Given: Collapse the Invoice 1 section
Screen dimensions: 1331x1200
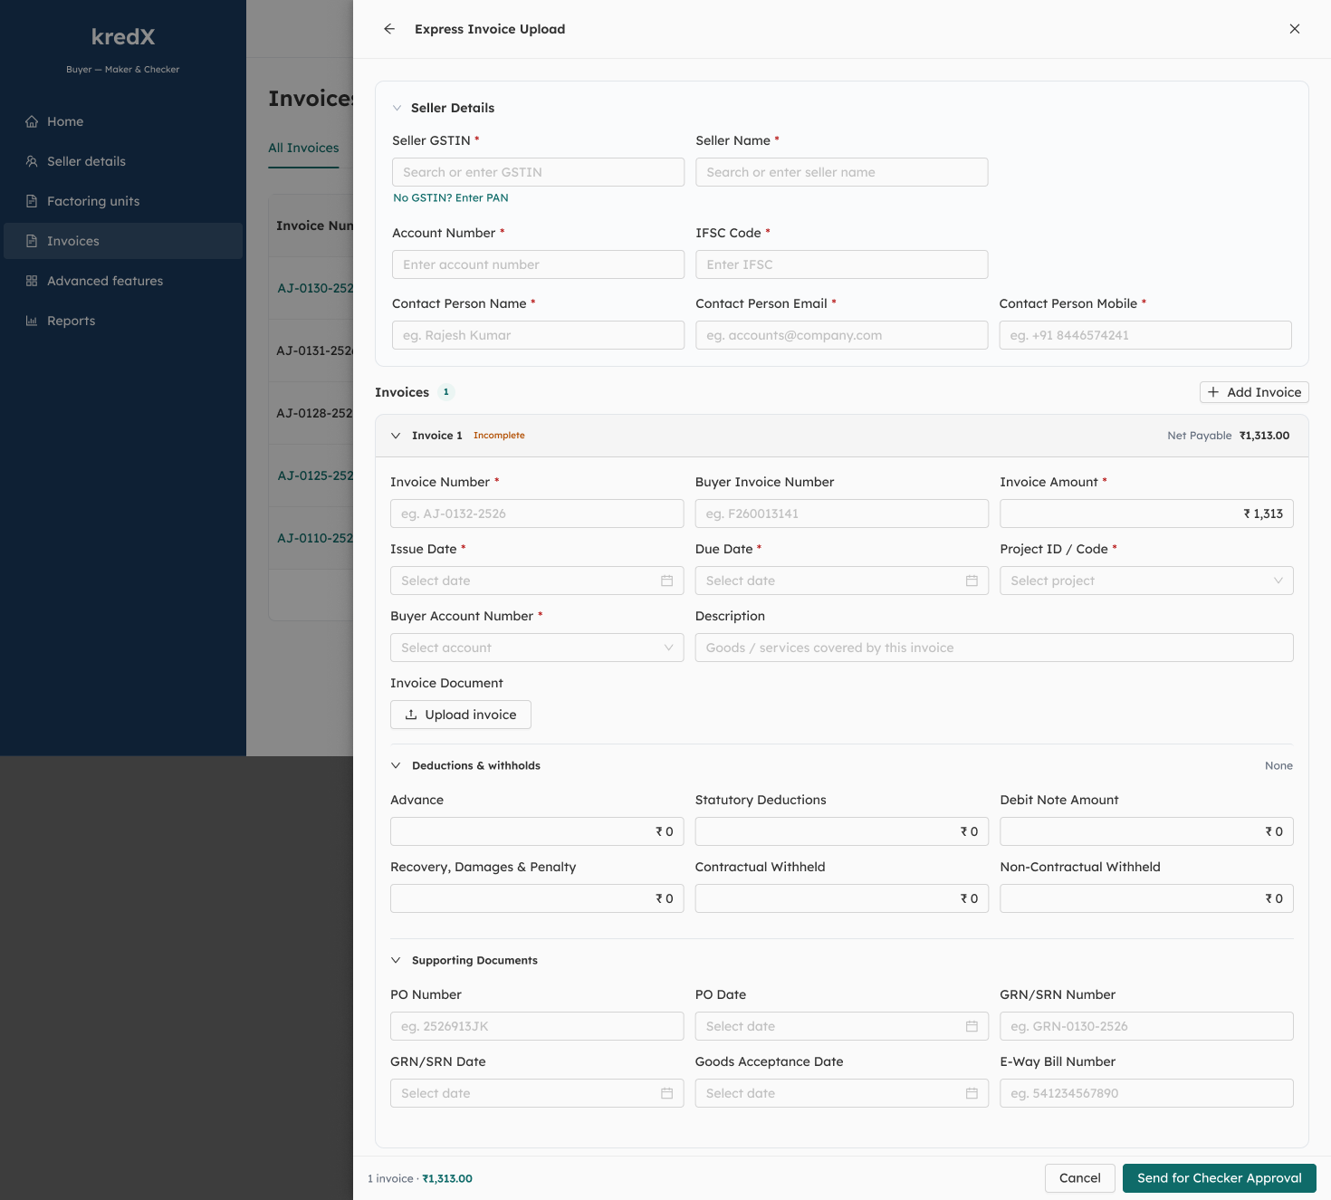Looking at the screenshot, I should pos(396,436).
